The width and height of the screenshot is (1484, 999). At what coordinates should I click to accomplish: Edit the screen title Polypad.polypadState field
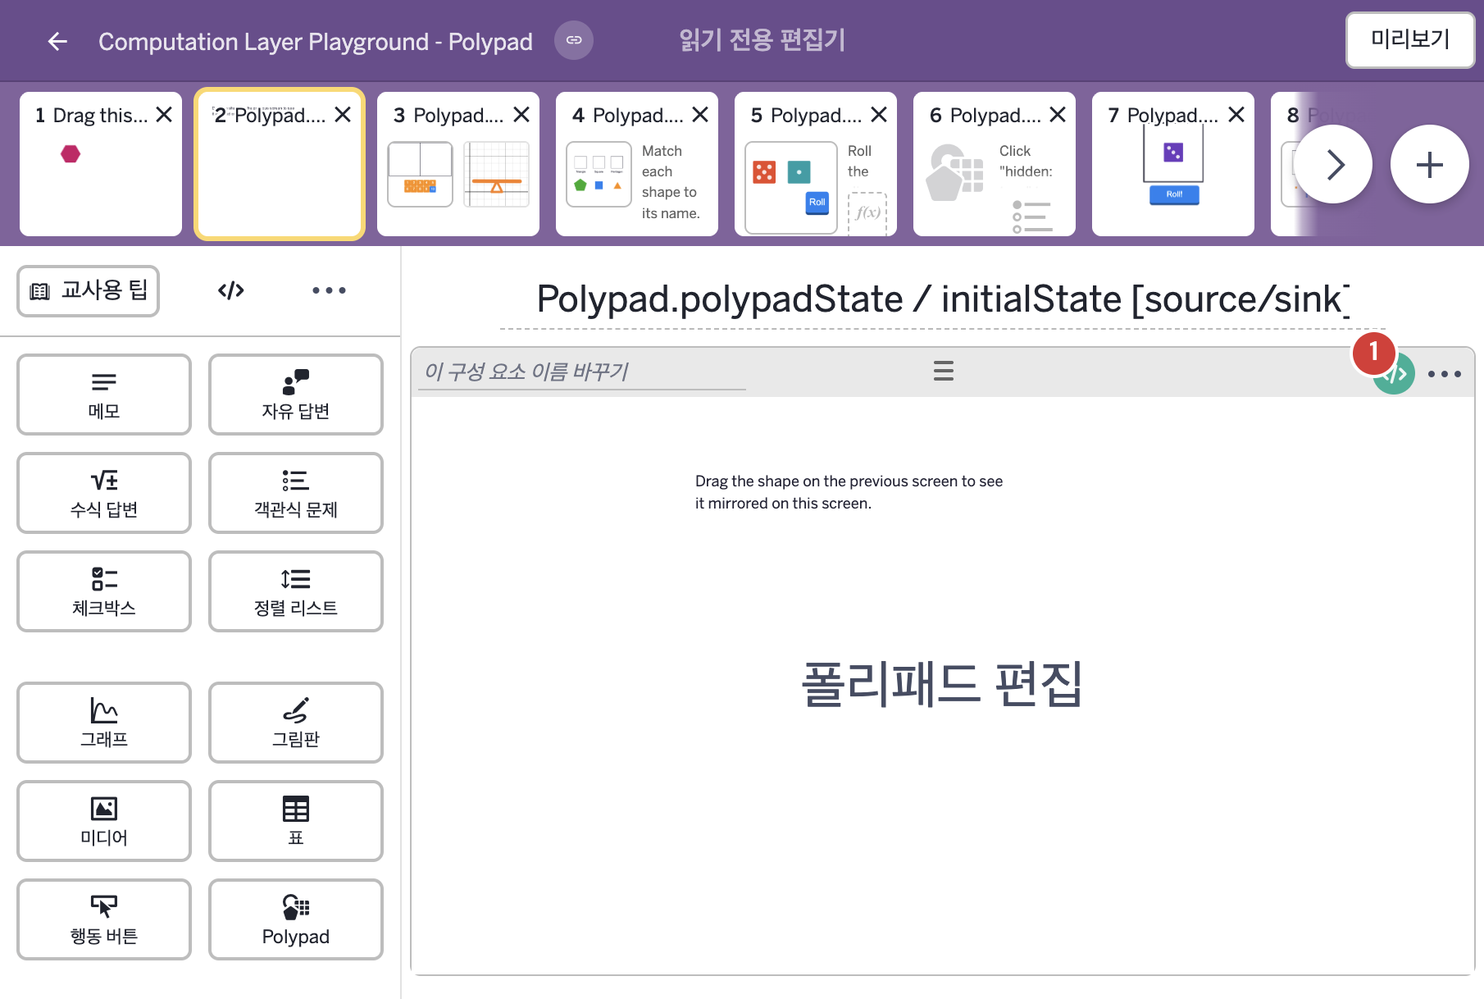tap(943, 299)
